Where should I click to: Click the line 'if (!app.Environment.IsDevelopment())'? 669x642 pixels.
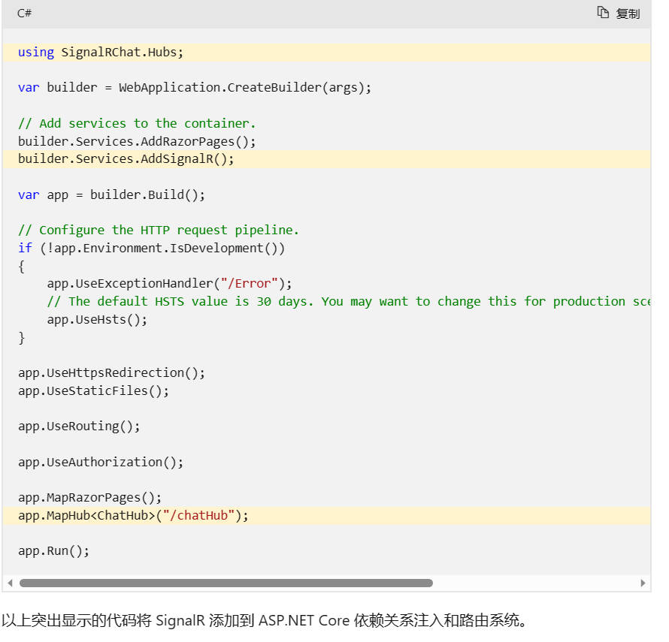[151, 248]
